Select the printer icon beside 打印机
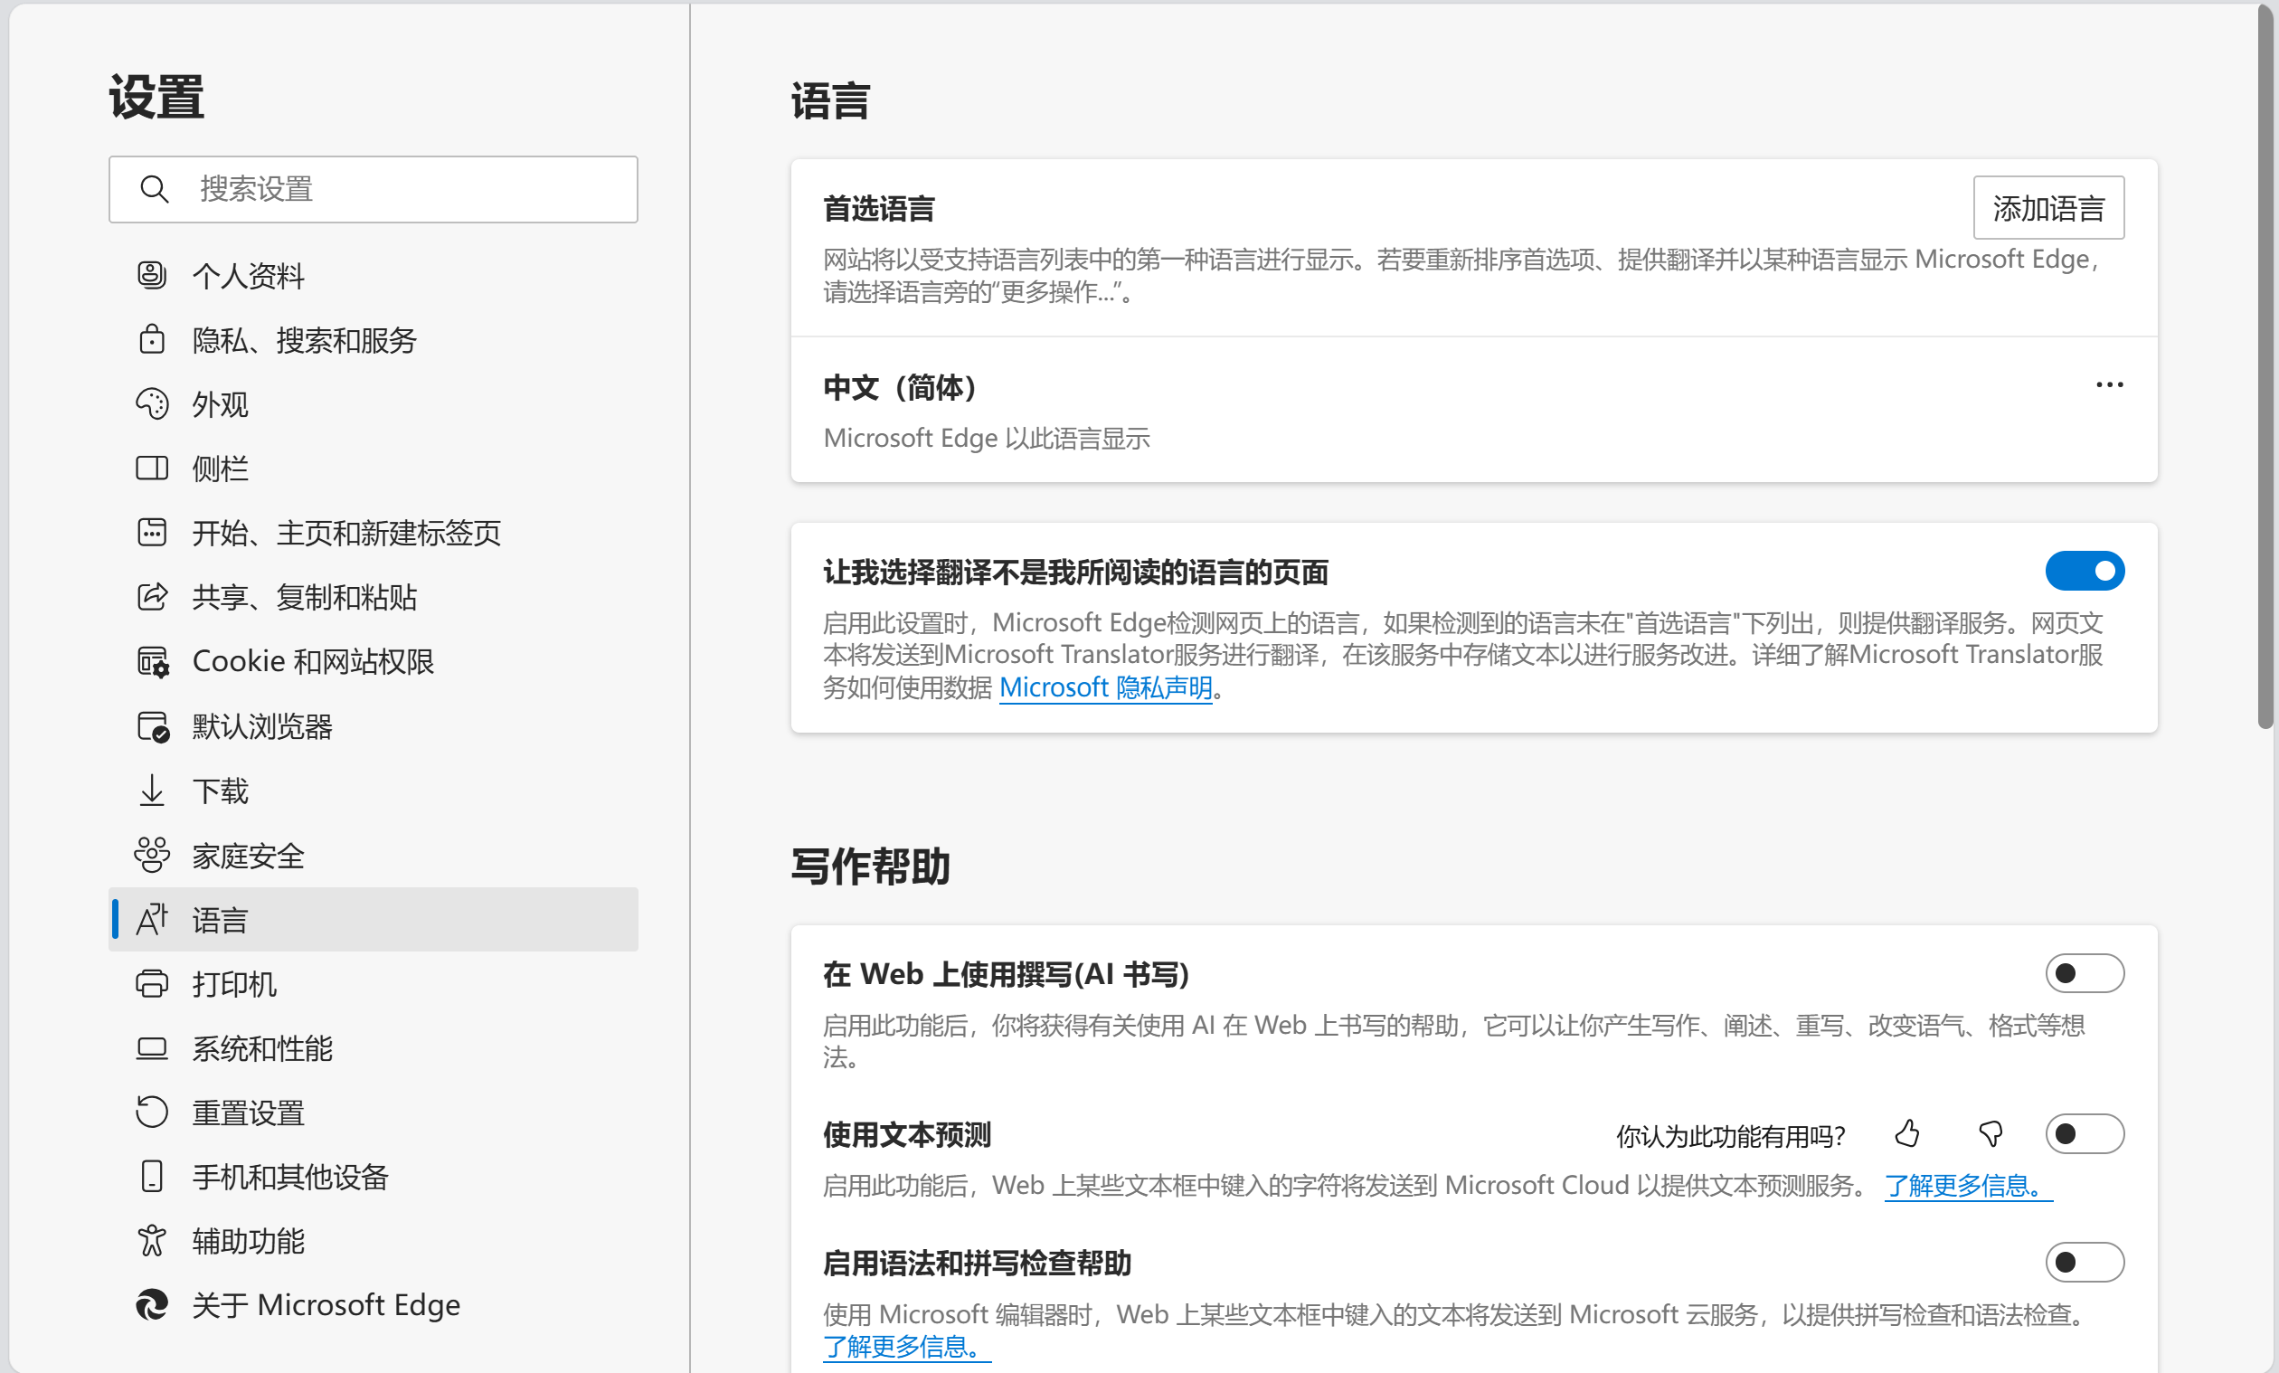Viewport: 2279px width, 1373px height. [152, 983]
